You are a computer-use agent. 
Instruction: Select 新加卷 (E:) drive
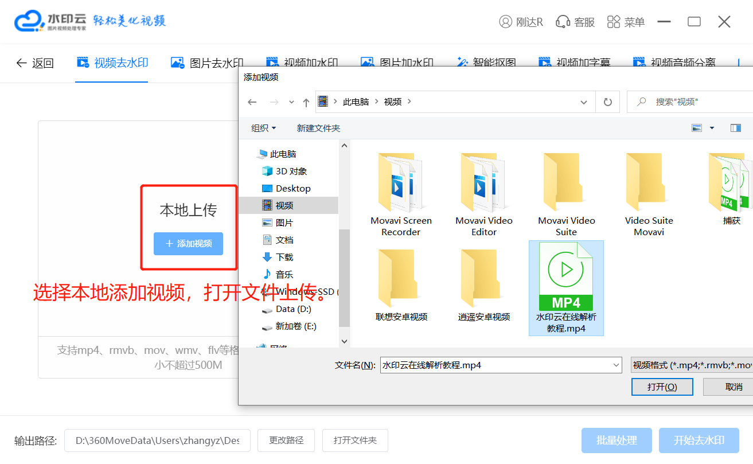[x=296, y=326]
